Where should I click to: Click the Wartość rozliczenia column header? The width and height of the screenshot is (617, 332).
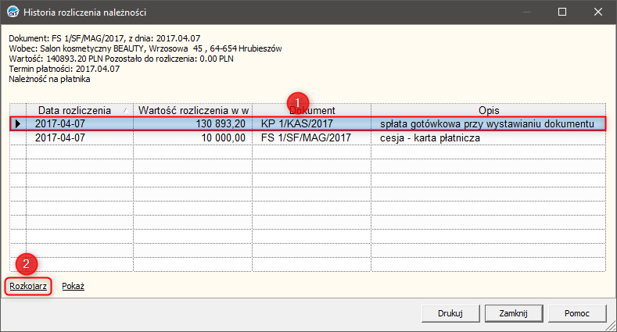click(193, 110)
